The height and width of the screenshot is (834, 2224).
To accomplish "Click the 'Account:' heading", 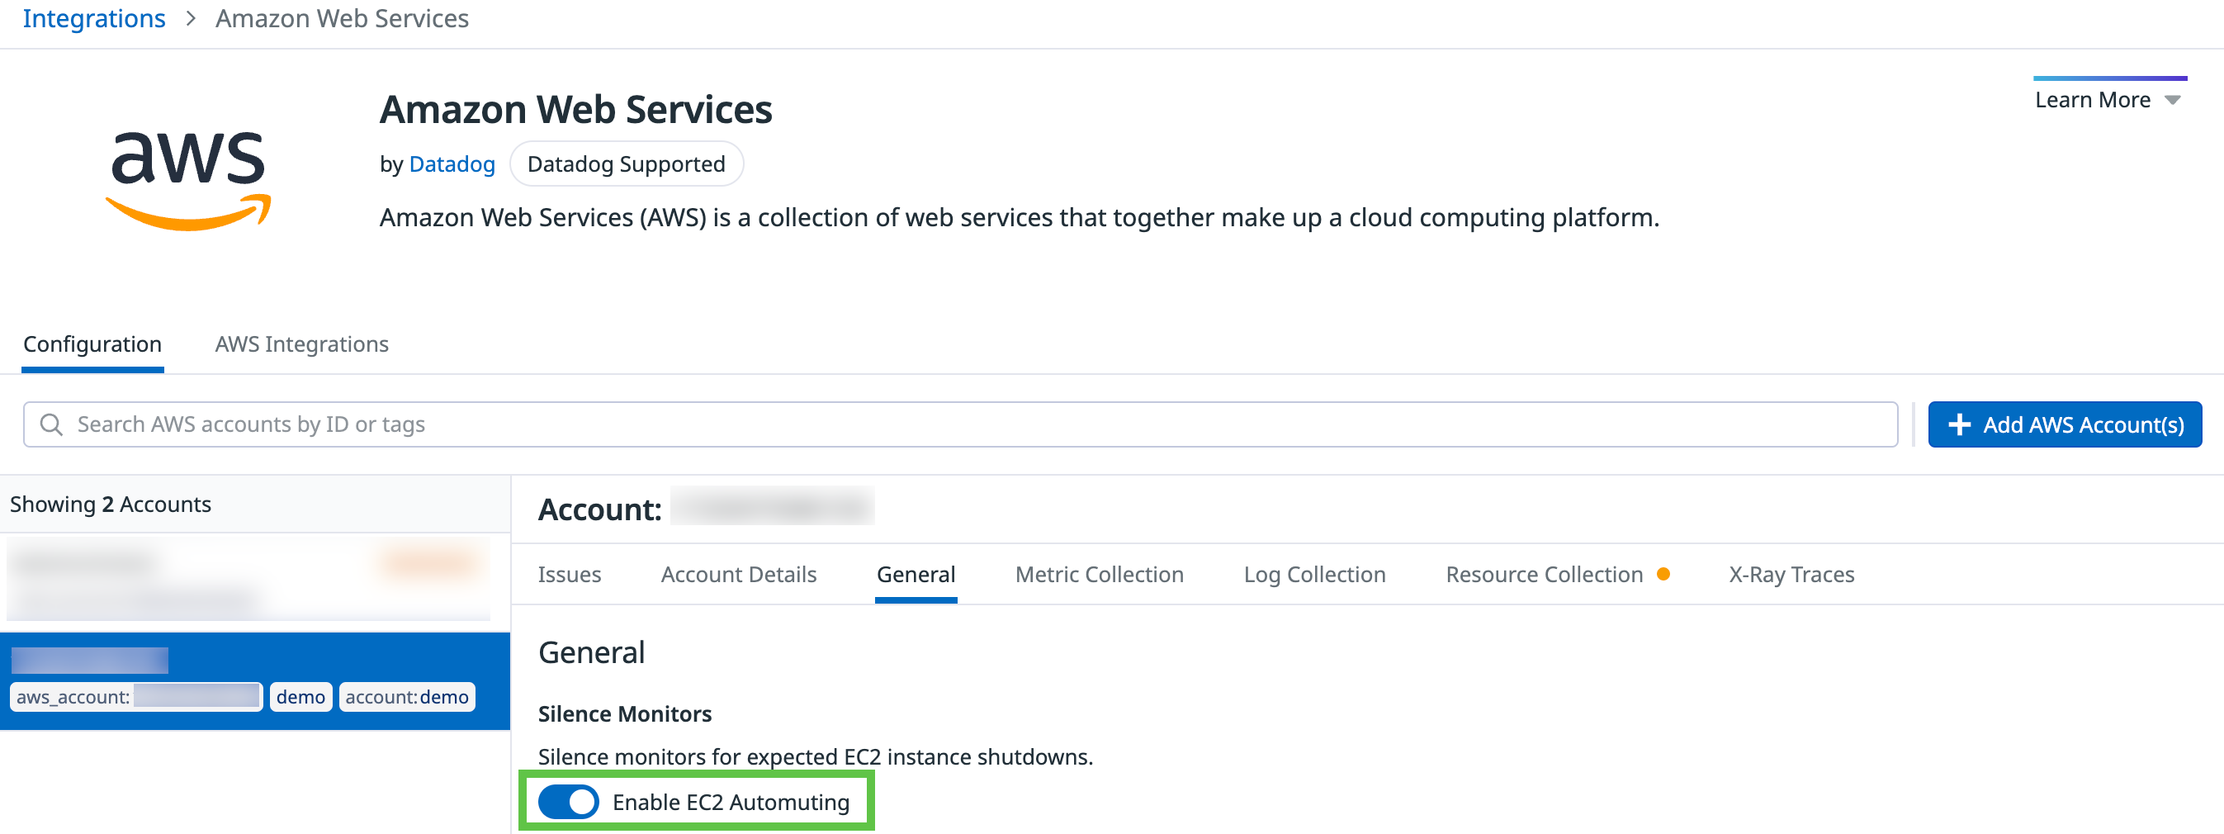I will click(x=600, y=509).
